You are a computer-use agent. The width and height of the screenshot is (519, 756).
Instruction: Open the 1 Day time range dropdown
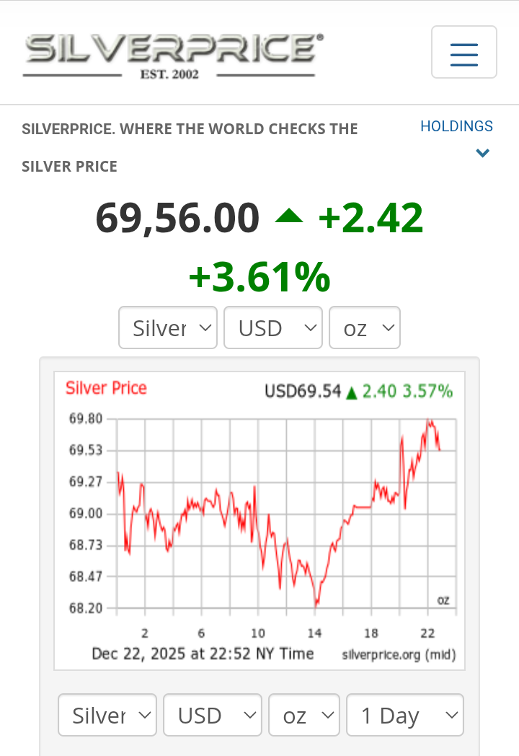pos(404,716)
